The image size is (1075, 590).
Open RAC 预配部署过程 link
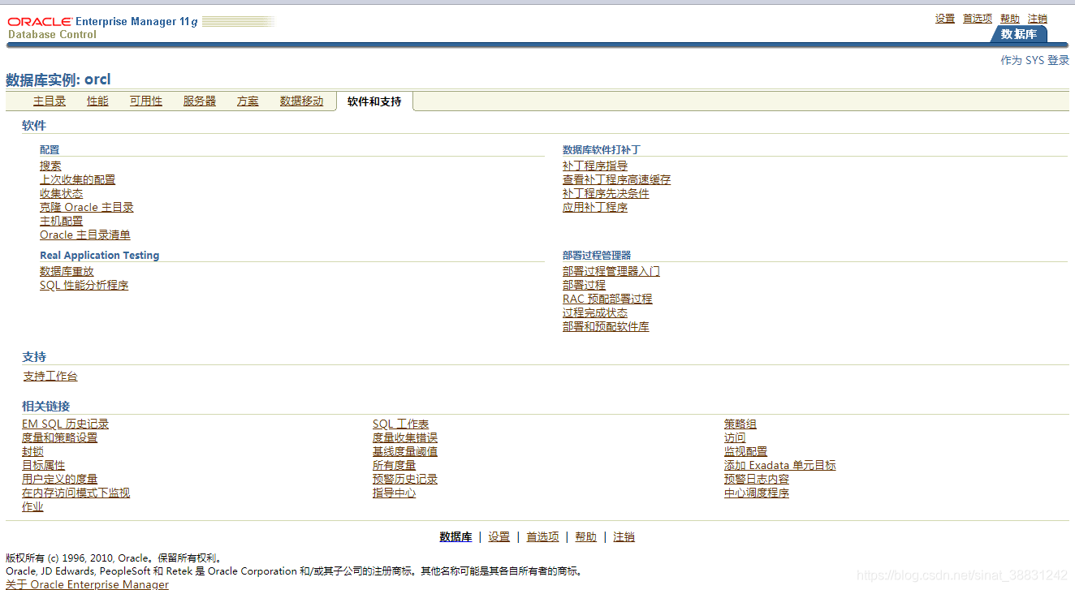(x=607, y=299)
